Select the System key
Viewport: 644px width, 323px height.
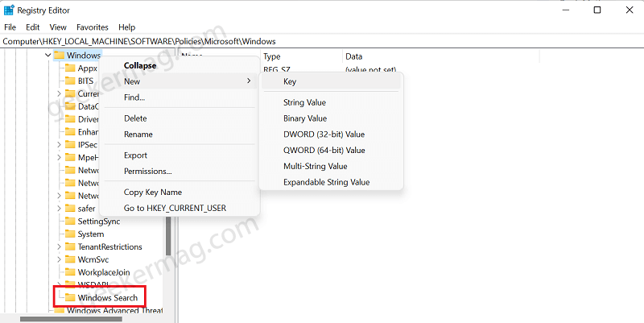pos(91,234)
